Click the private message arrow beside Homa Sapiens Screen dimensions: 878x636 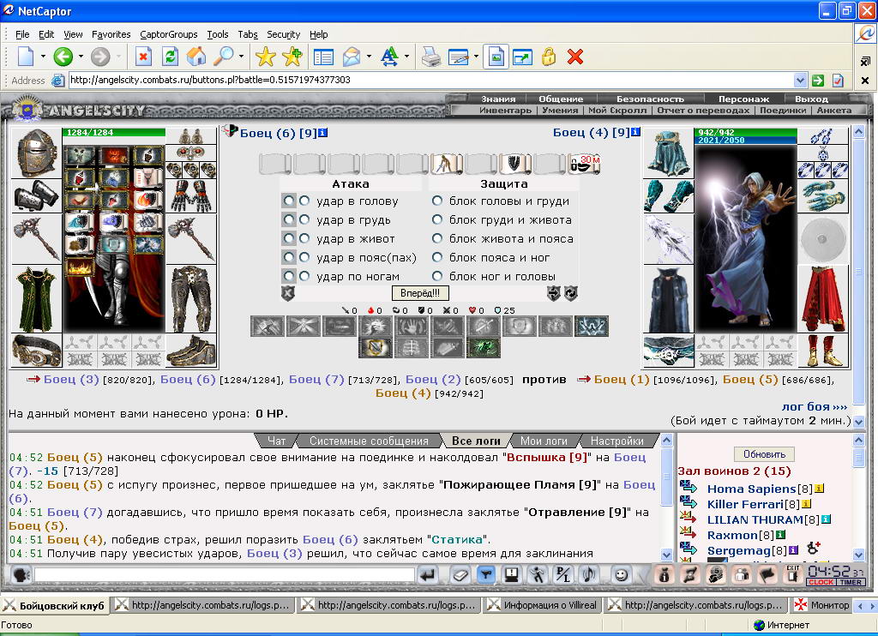[x=689, y=487]
